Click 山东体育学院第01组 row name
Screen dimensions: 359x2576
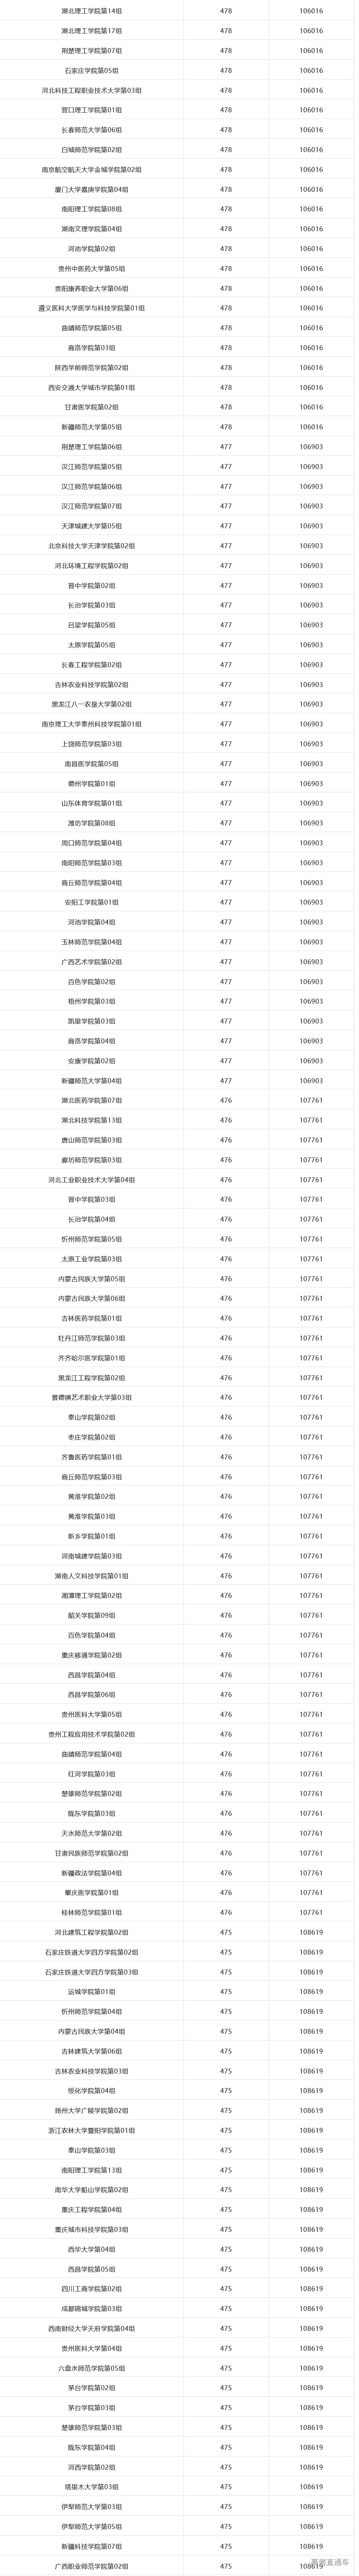tap(92, 803)
